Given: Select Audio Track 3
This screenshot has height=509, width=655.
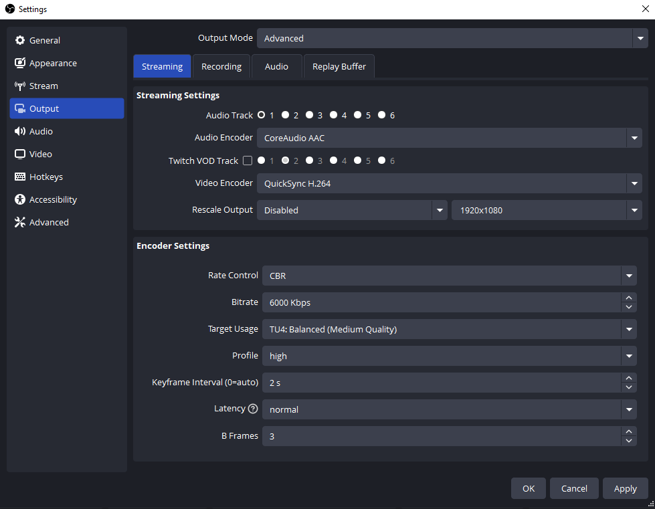Looking at the screenshot, I should [309, 115].
